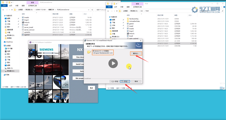226x120 pixels.
Task: Refresh the PLMLicenseServer folder view
Action: pyautogui.click(x=92, y=10)
